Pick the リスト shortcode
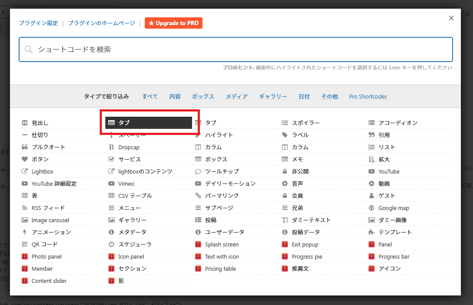 pyautogui.click(x=409, y=147)
